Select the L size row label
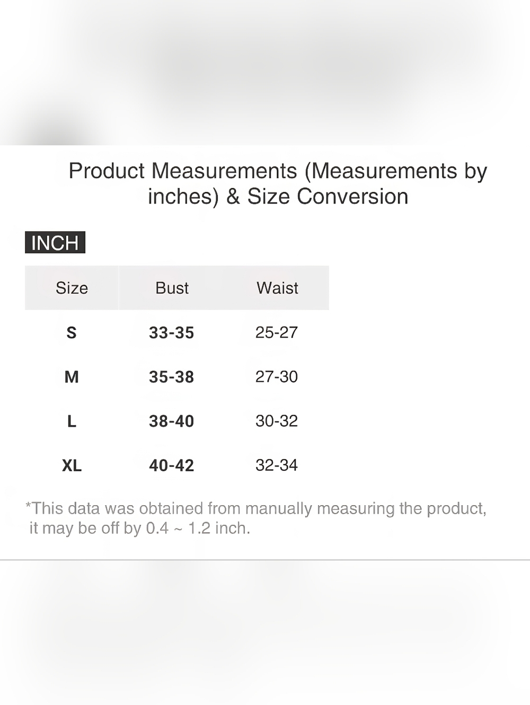The image size is (530, 705). (72, 421)
